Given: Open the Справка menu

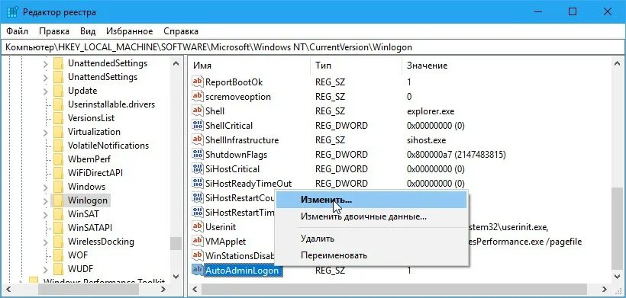Looking at the screenshot, I should [x=181, y=31].
